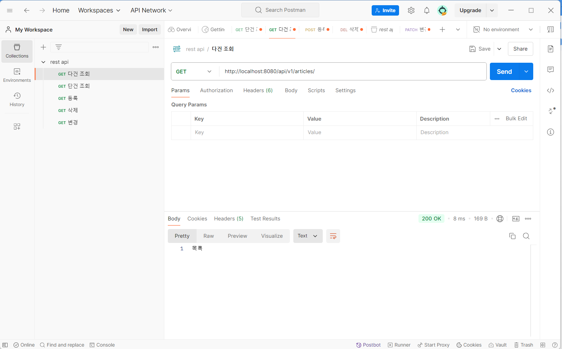Search within the response body
Viewport: 562px width, 349px height.
click(x=526, y=236)
